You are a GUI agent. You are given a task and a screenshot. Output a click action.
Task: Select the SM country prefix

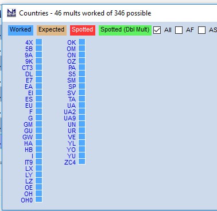click(x=71, y=80)
